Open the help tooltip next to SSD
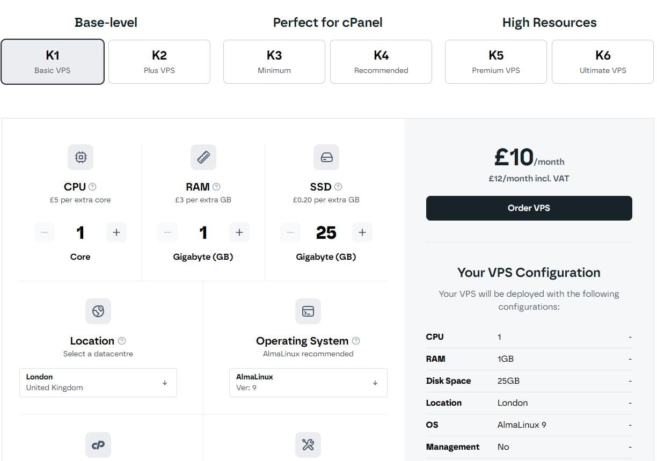 point(338,187)
